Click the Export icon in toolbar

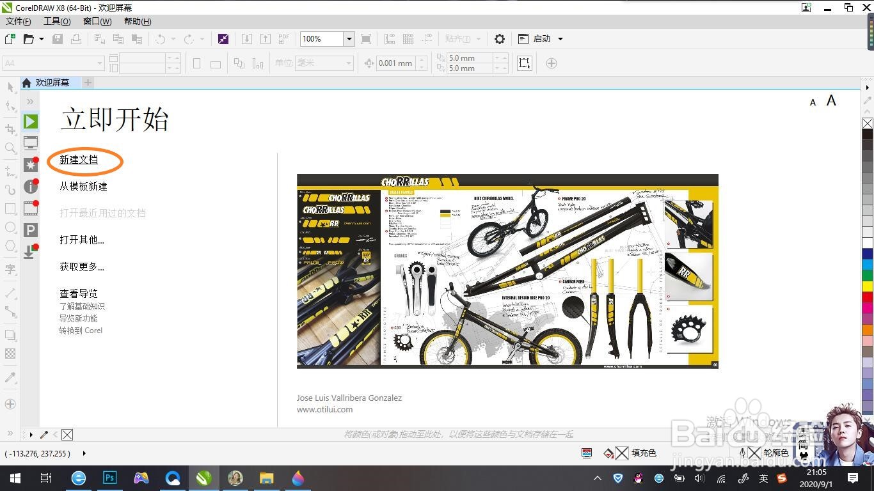266,39
